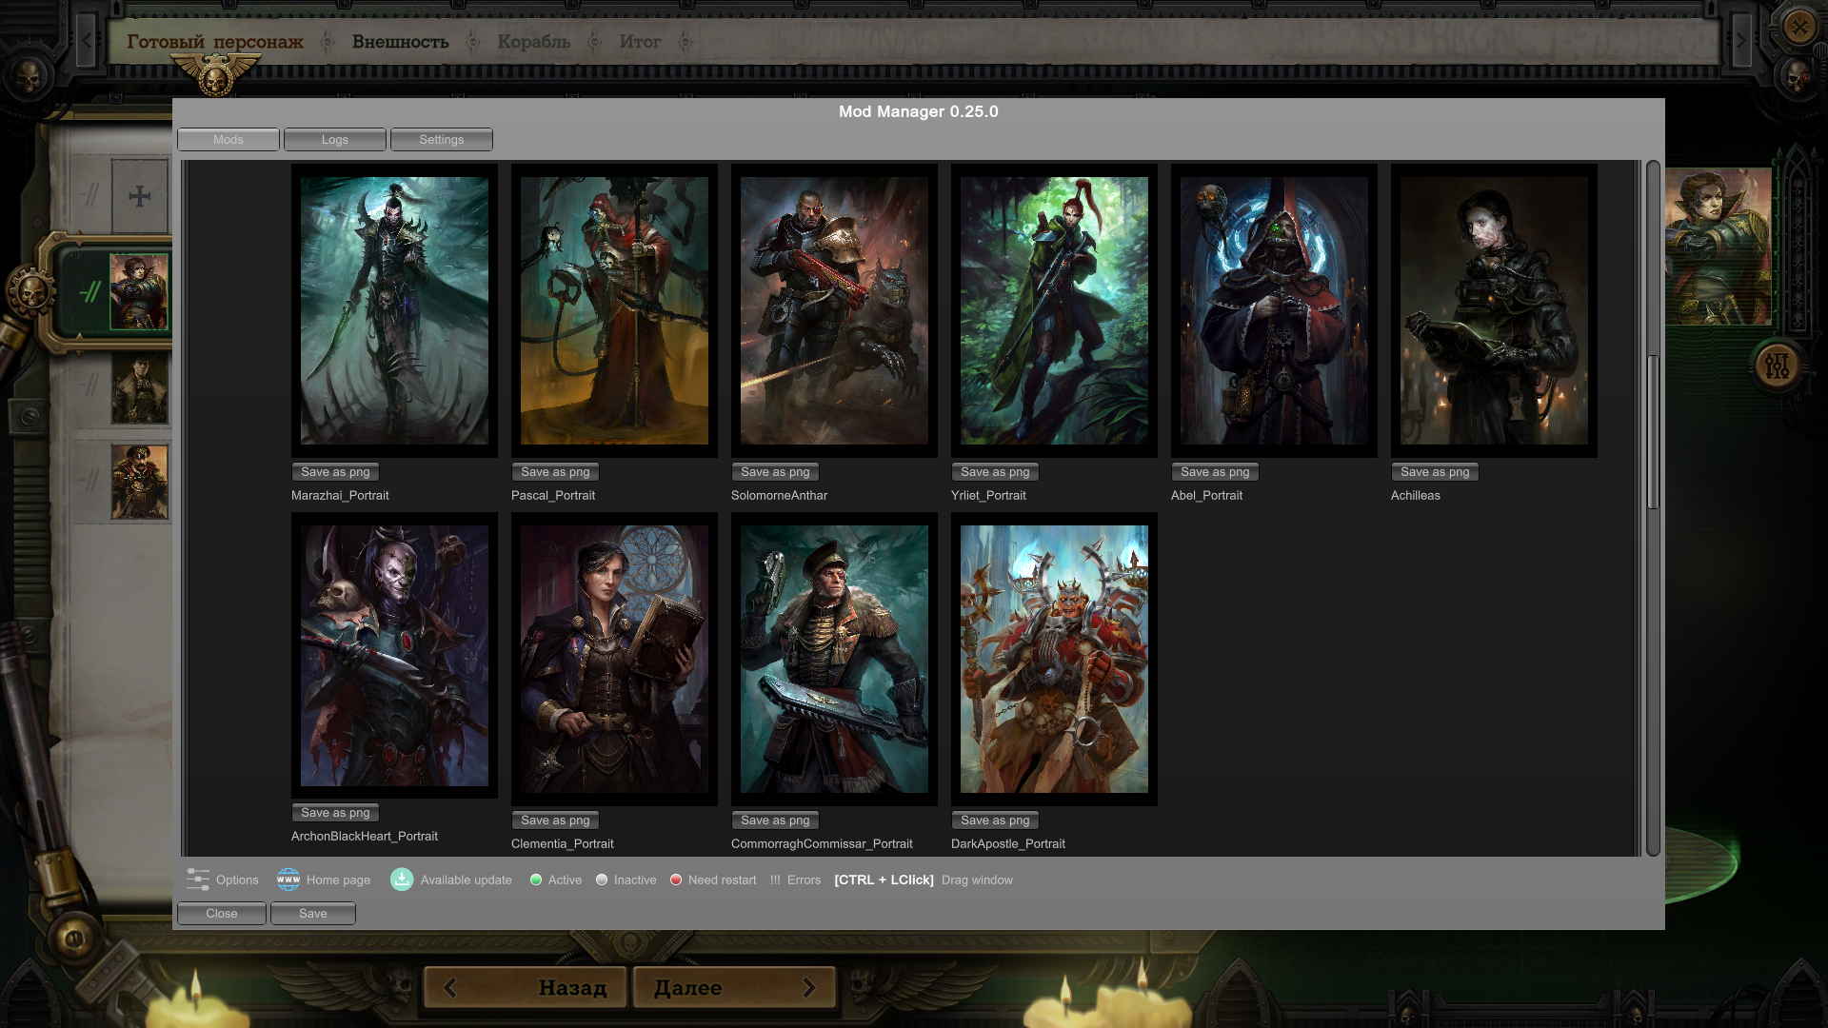Viewport: 1828px width, 1028px height.
Task: Click the plus icon to add portrait
Action: 140,197
